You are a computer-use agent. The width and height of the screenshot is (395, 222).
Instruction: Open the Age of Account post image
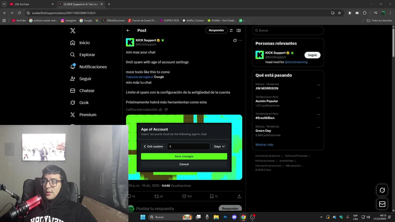184,147
